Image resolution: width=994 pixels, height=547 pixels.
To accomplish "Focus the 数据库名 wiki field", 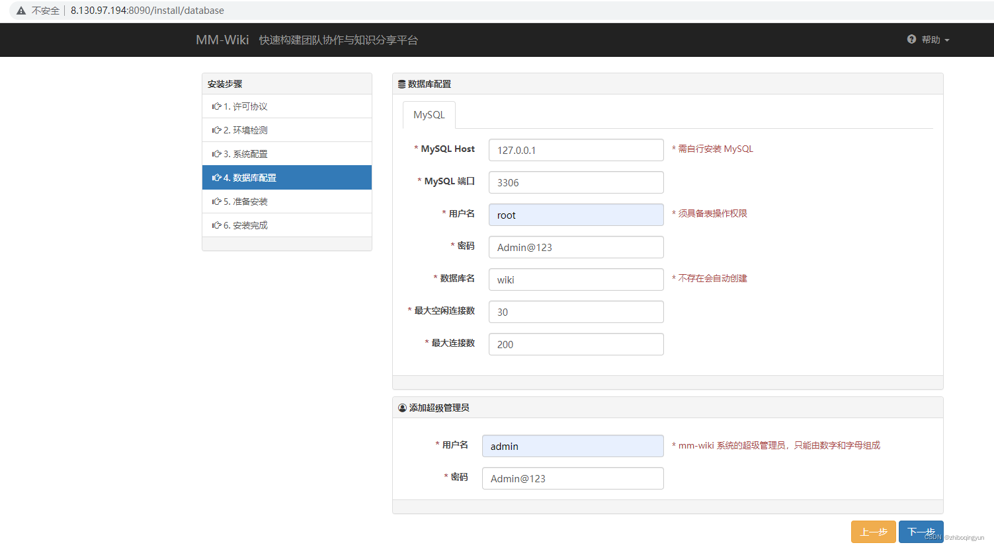I will coord(576,279).
